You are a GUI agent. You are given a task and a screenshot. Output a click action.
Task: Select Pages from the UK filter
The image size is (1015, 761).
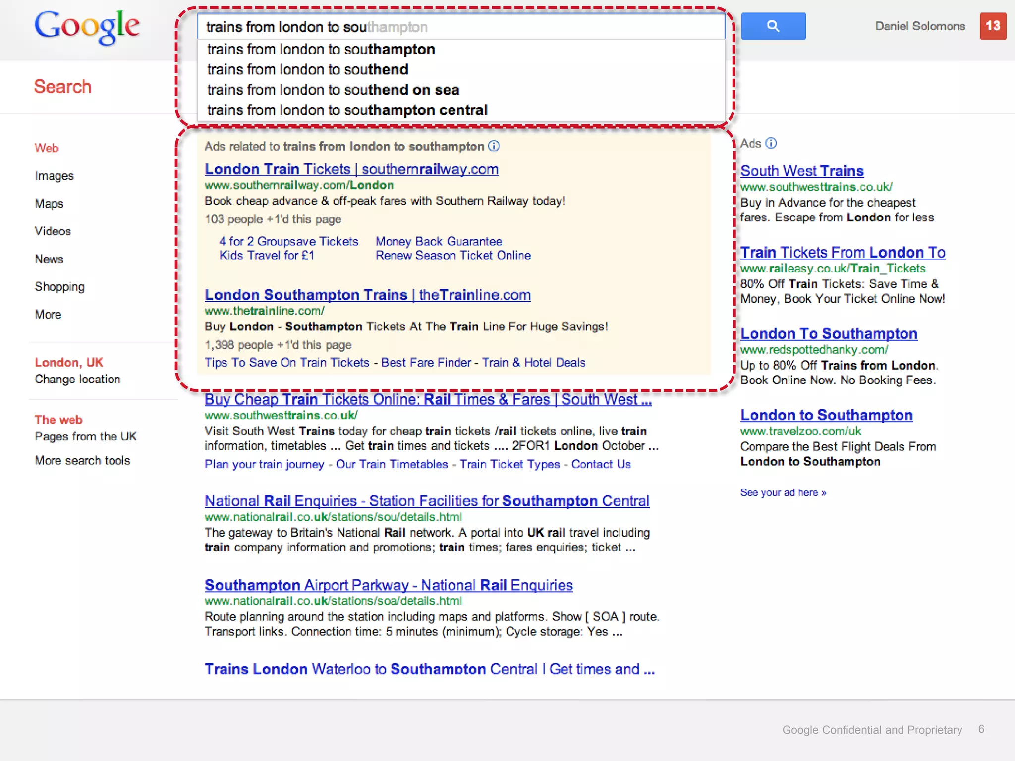[x=85, y=436]
